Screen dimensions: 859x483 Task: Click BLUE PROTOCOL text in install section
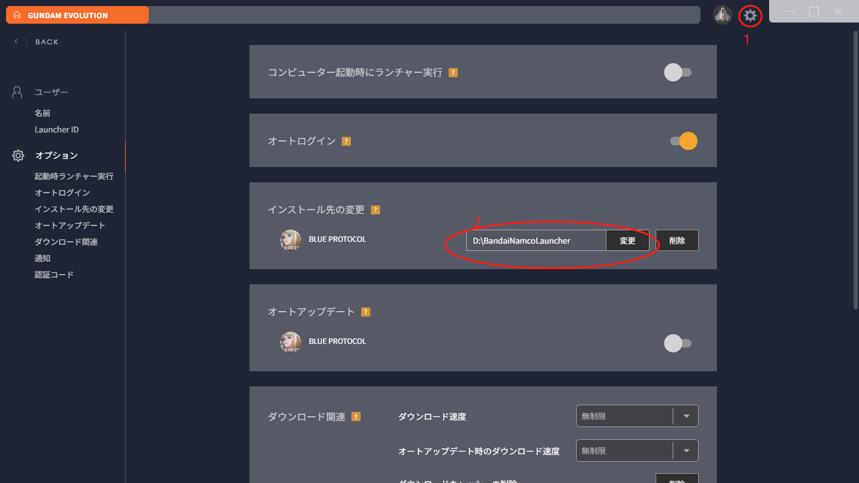[x=338, y=239]
